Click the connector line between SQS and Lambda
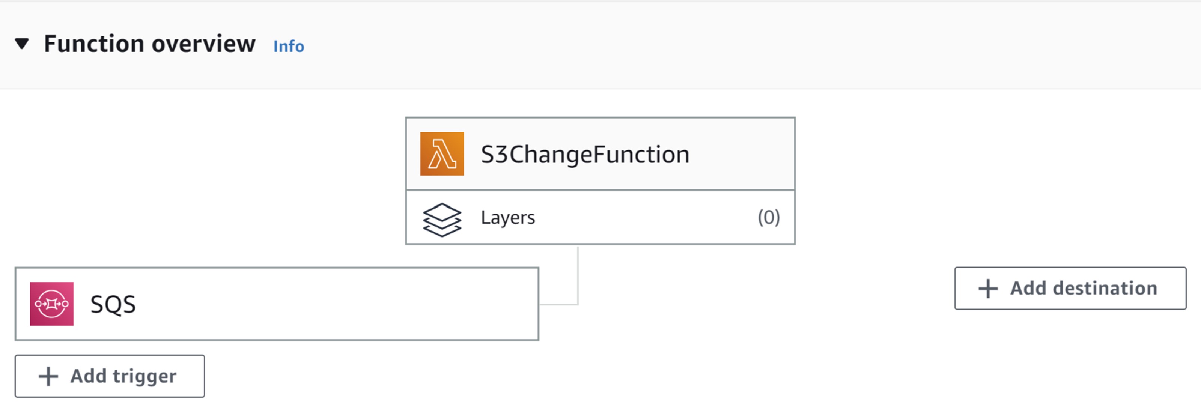The height and width of the screenshot is (412, 1201). click(578, 275)
